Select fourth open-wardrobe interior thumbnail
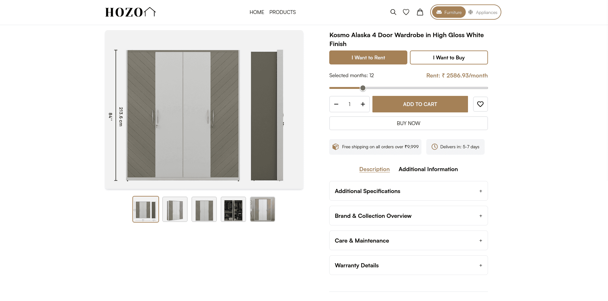 click(x=233, y=209)
